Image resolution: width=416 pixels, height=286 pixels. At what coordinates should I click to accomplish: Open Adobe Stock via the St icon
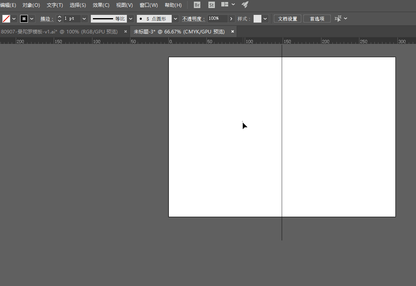212,5
